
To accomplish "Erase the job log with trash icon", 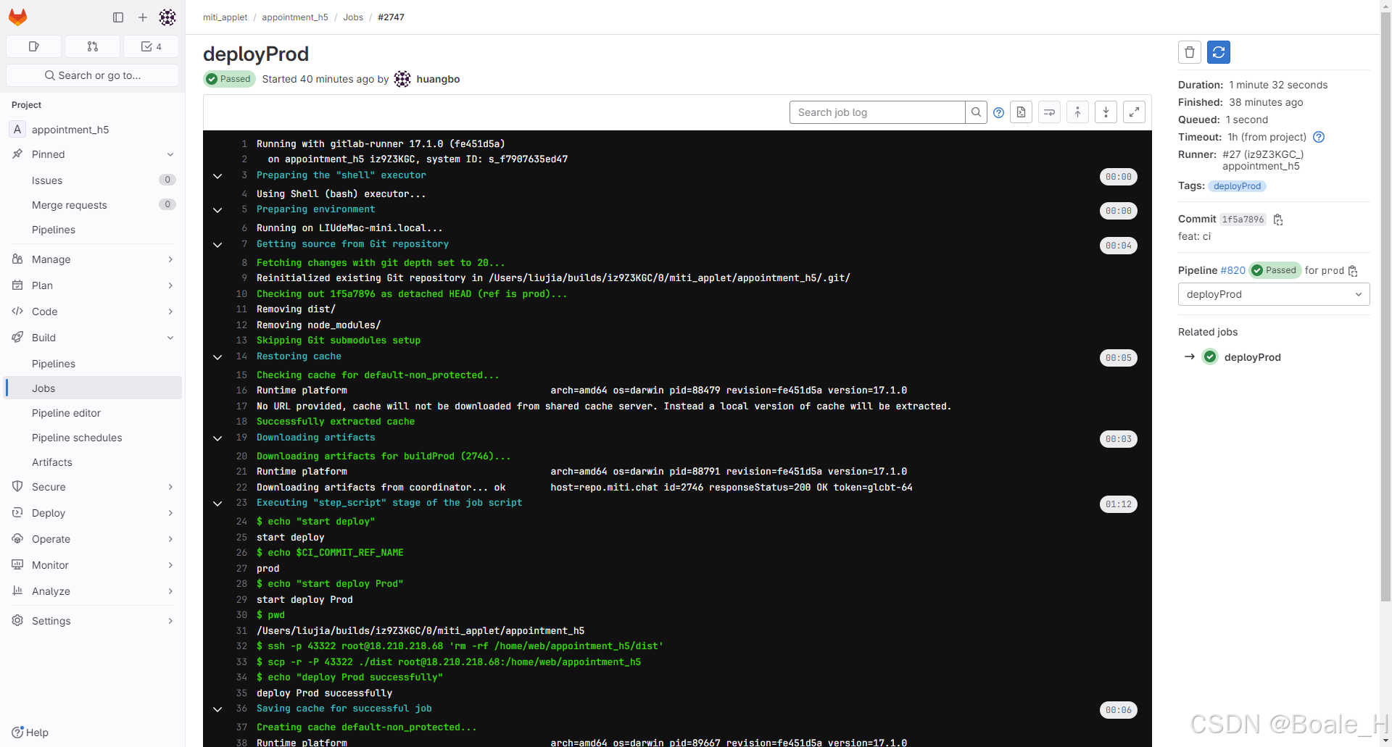I will click(1190, 52).
